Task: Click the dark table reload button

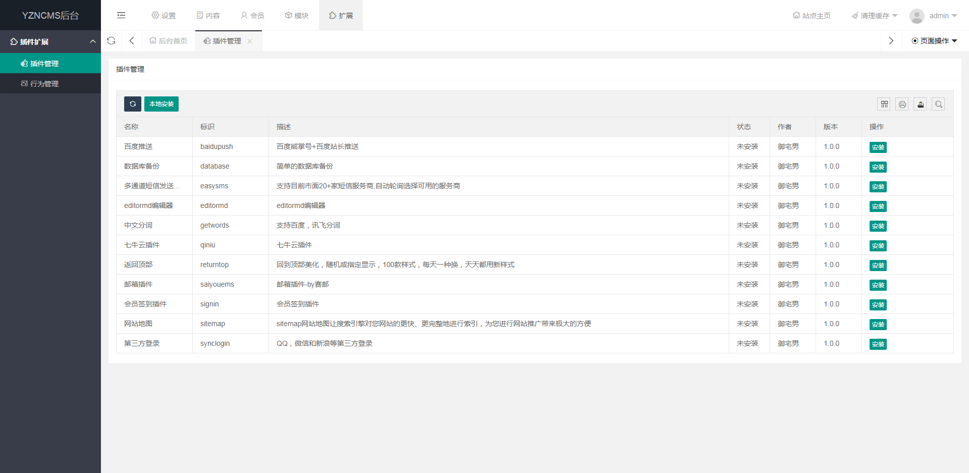Action: 133,104
